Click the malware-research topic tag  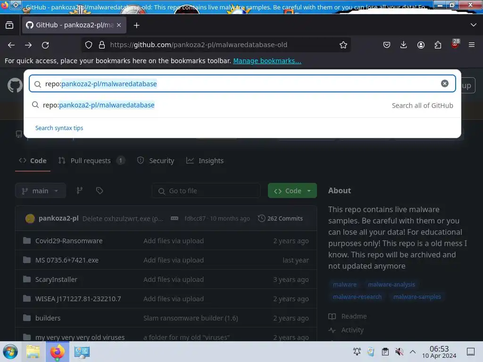(357, 297)
